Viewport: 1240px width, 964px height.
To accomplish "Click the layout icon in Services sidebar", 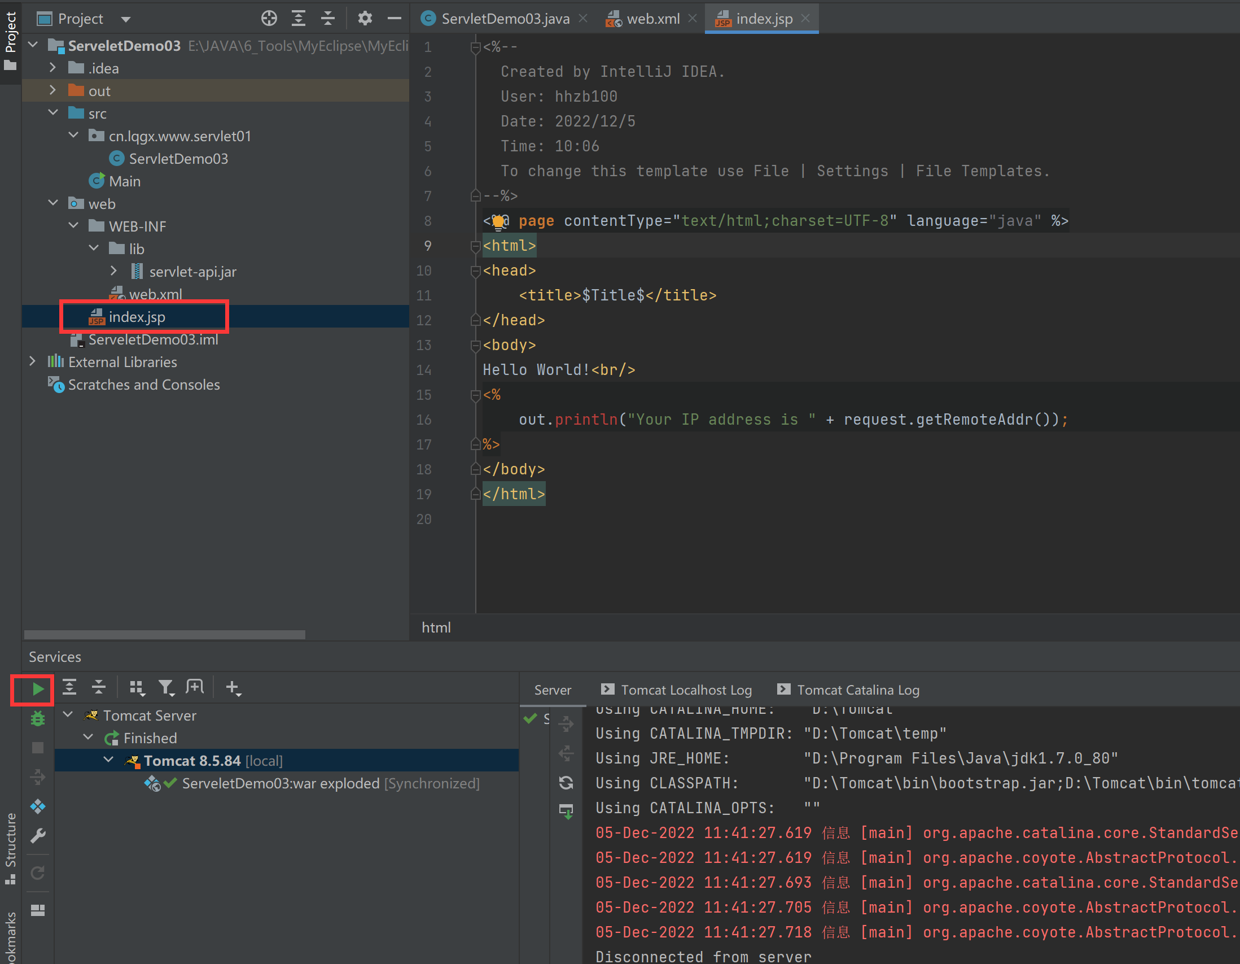I will pos(37,910).
